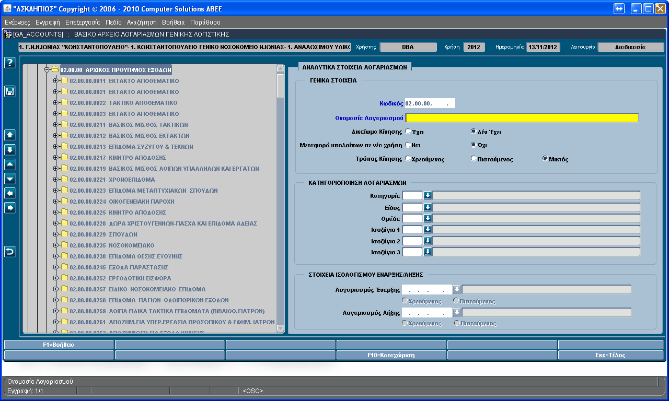Open the Αναζήτηση menu
Viewport: 669px width, 401px height.
[x=142, y=22]
